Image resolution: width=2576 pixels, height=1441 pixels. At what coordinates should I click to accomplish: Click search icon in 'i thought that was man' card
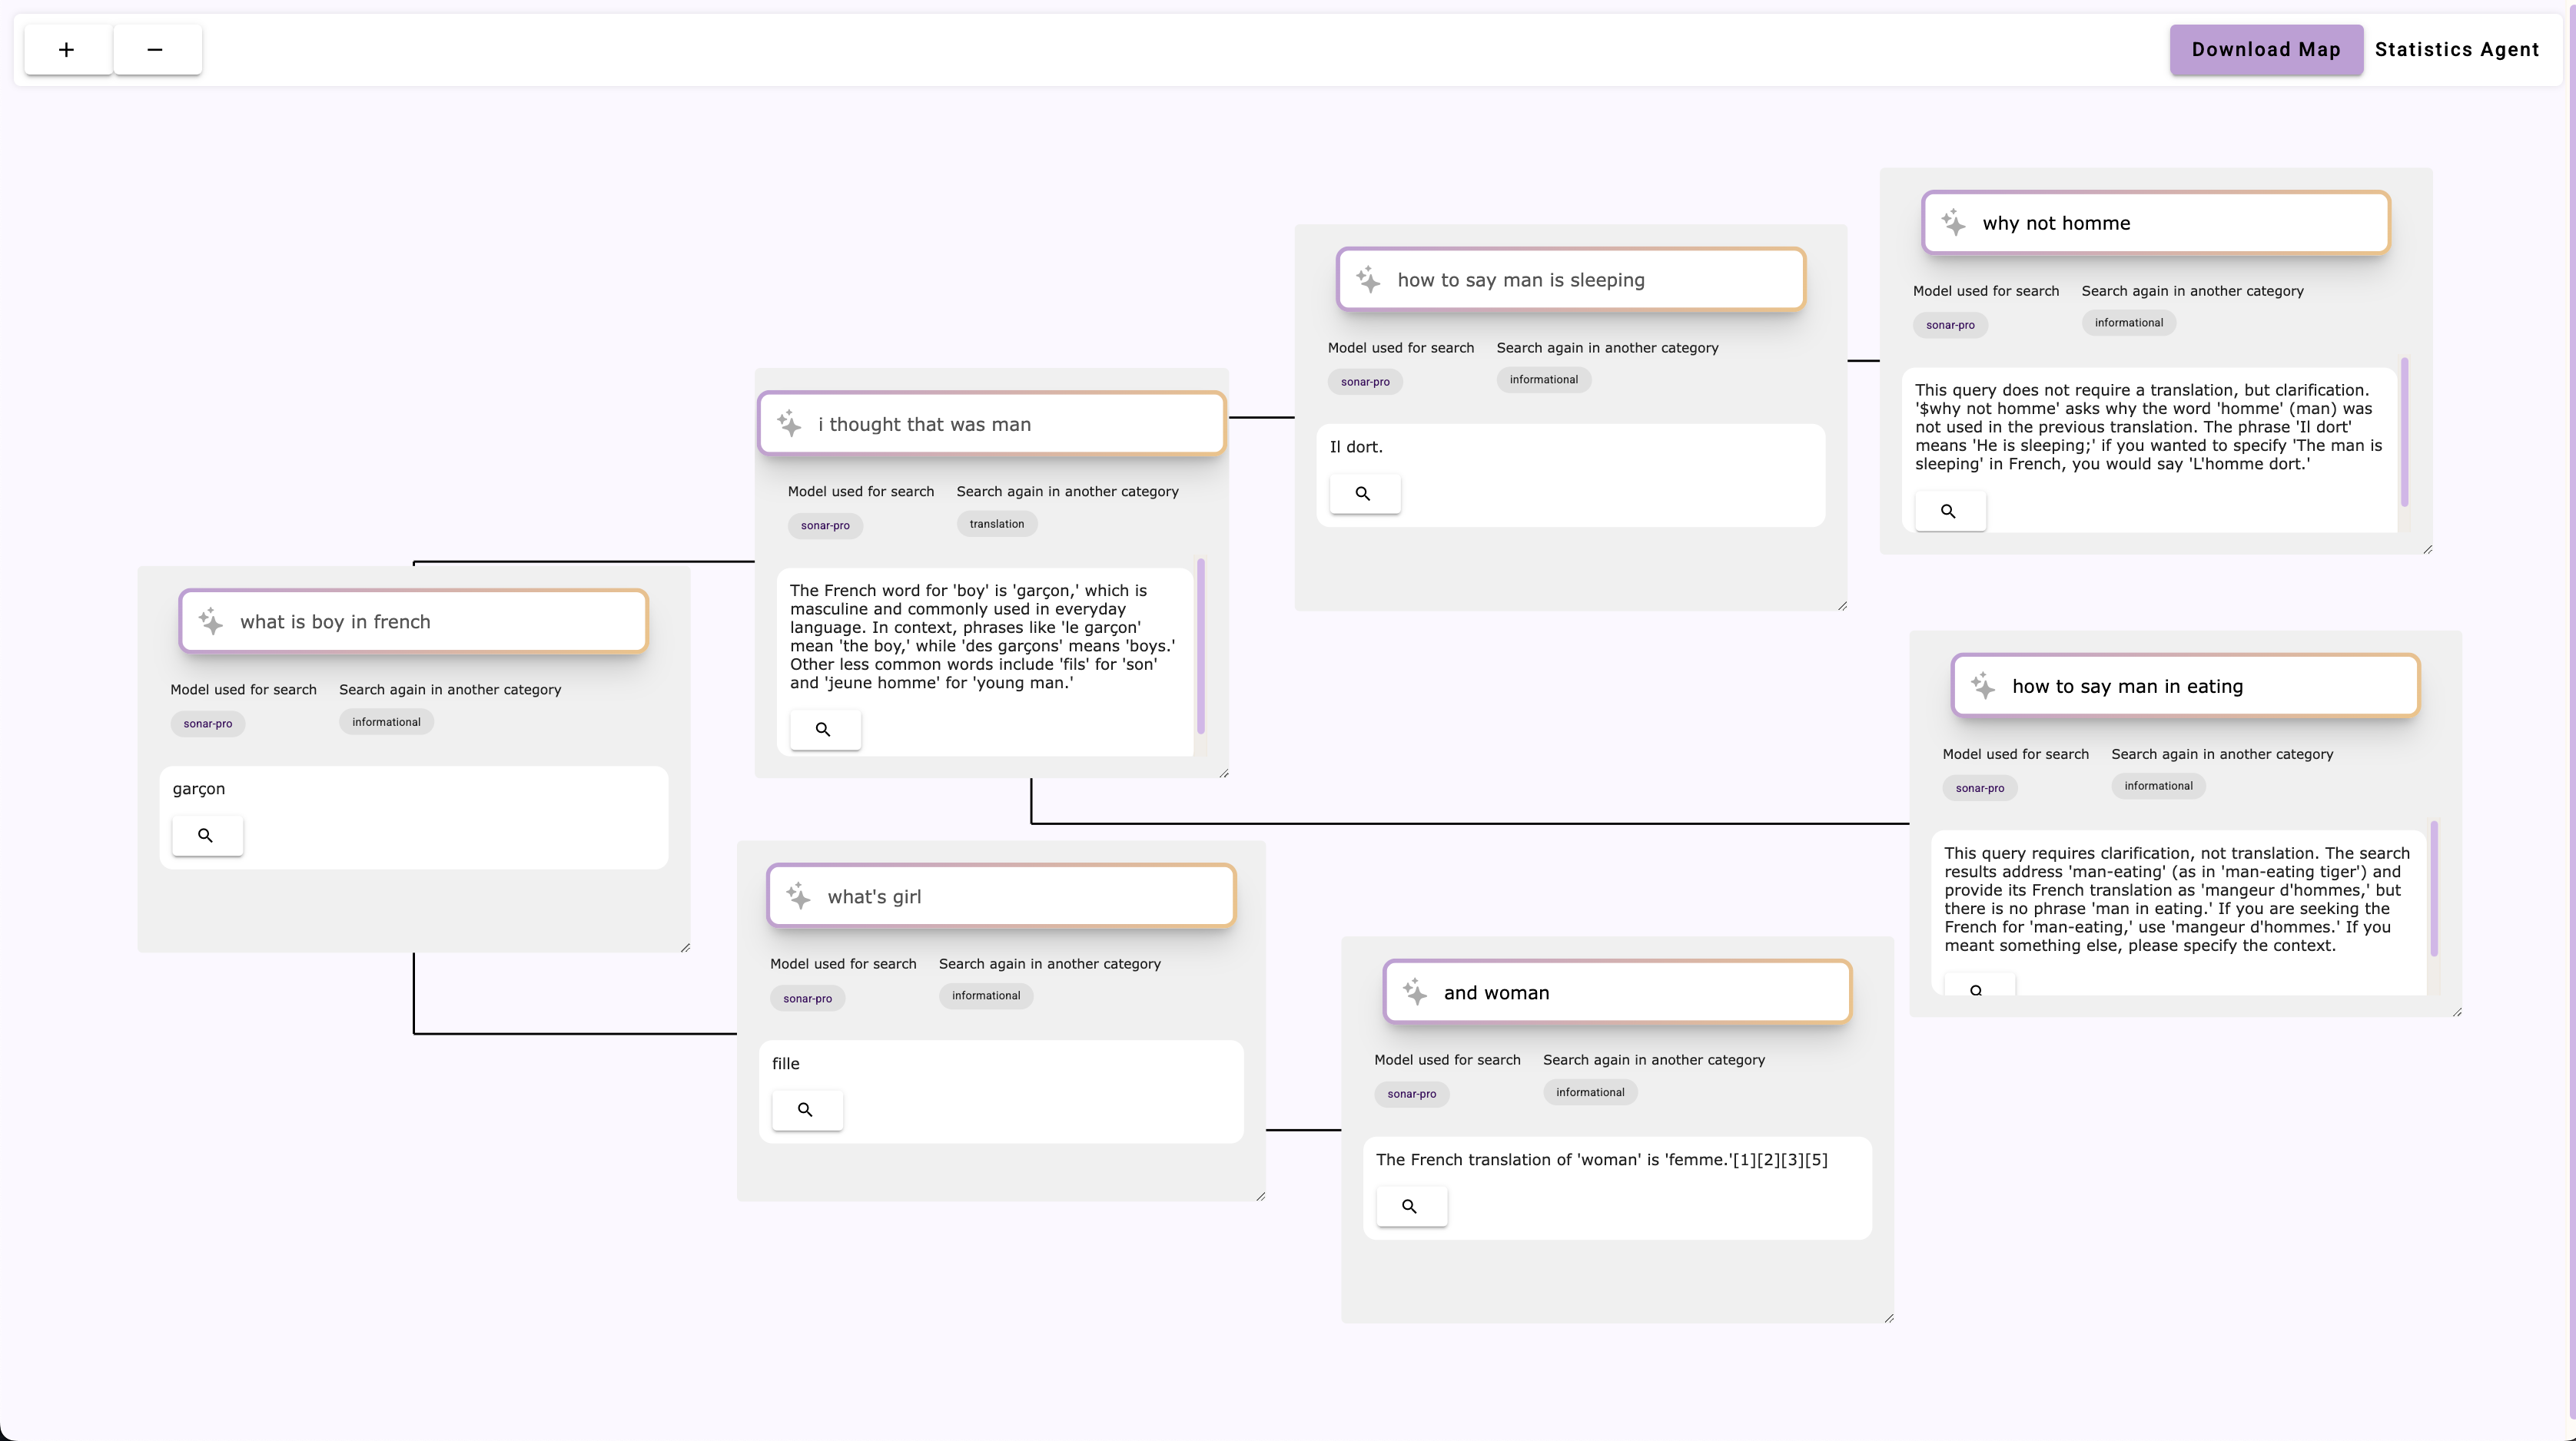824,730
